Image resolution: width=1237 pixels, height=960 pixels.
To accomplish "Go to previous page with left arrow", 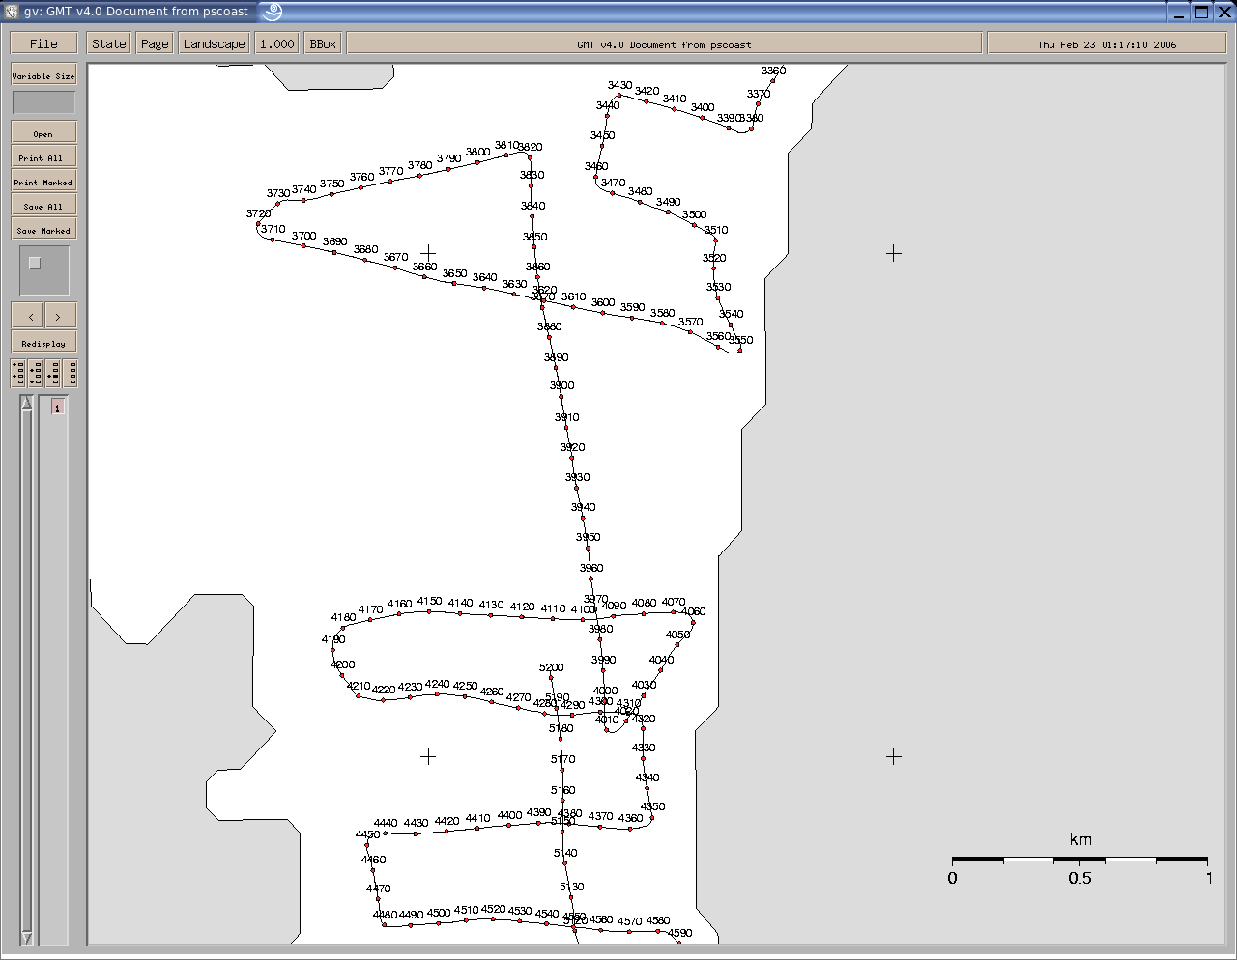I will [x=28, y=316].
